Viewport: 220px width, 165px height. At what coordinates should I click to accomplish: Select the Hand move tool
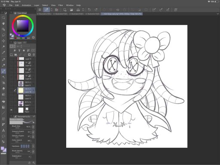pyautogui.click(x=3, y=24)
